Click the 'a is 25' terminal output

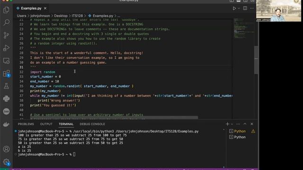point(24,147)
